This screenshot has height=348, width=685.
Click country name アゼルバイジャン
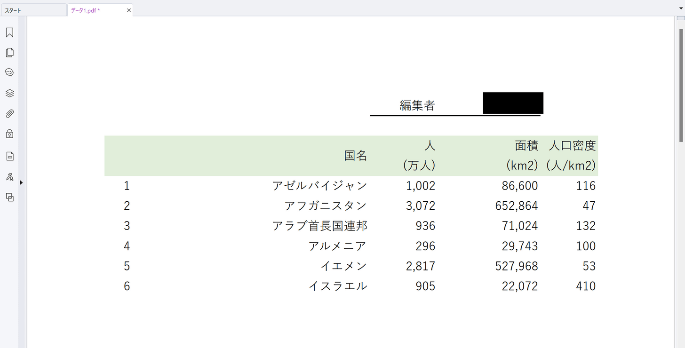(x=320, y=186)
